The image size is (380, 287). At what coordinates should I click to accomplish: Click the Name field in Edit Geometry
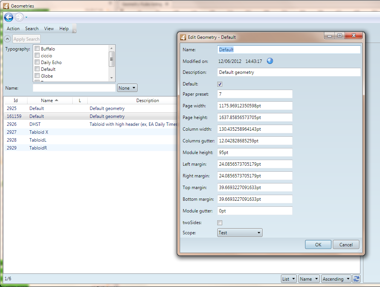point(289,49)
